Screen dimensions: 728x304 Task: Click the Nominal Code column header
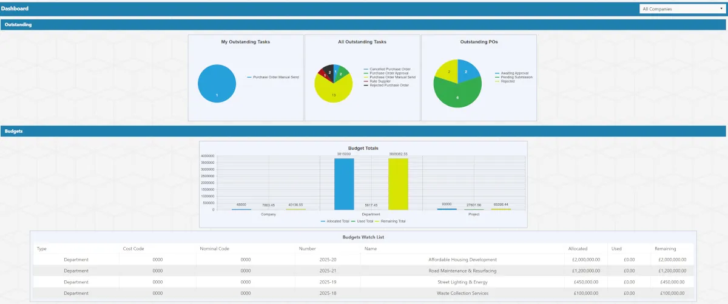[214, 248]
